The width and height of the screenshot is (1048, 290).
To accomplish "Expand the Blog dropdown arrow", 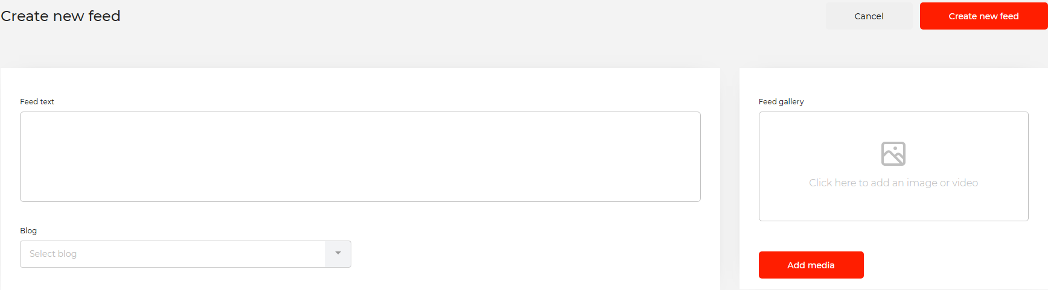I will pyautogui.click(x=338, y=254).
